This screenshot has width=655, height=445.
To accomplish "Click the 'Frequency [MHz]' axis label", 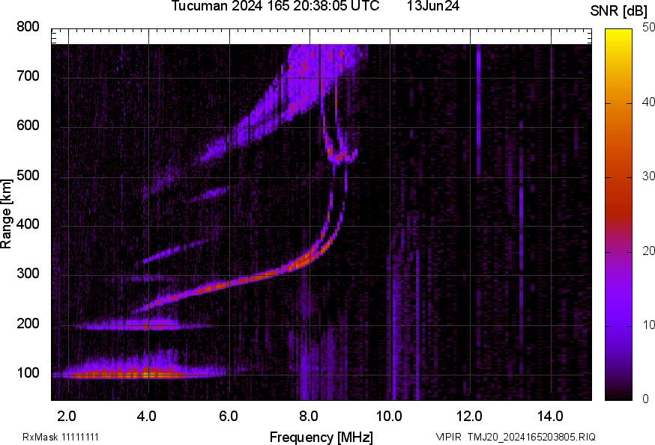I will [322, 437].
